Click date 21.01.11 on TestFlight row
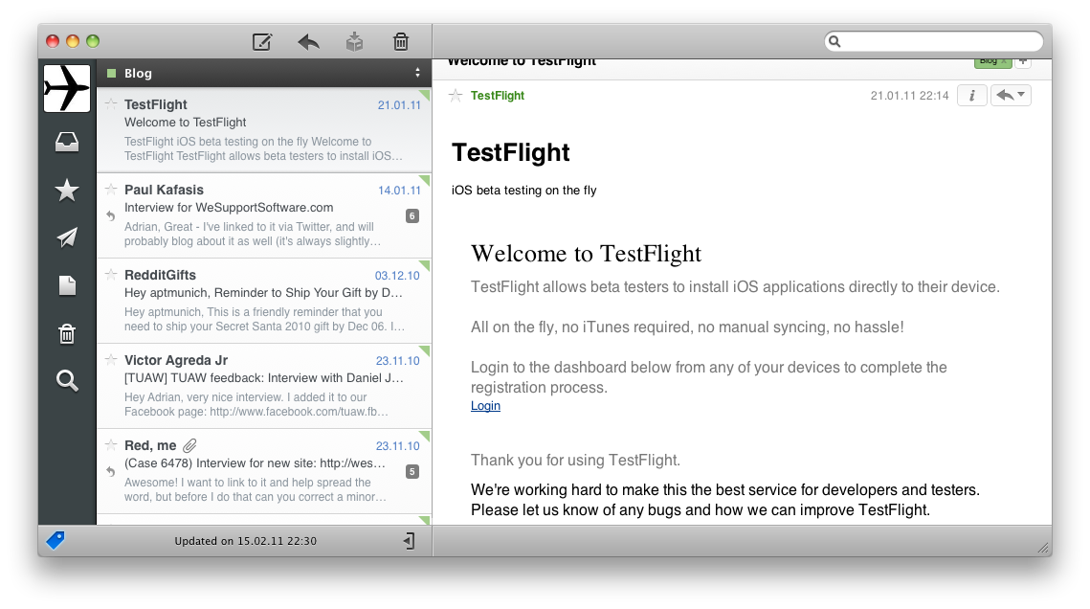This screenshot has width=1090, height=609. 399,105
